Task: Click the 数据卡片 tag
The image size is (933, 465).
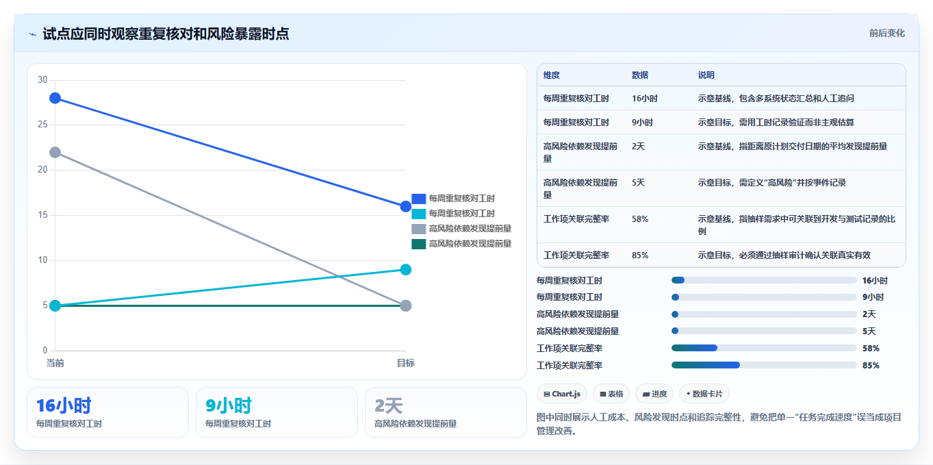Action: point(704,394)
